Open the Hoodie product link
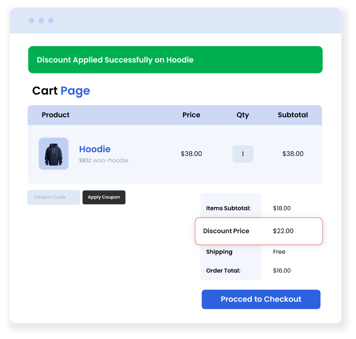 tap(95, 149)
